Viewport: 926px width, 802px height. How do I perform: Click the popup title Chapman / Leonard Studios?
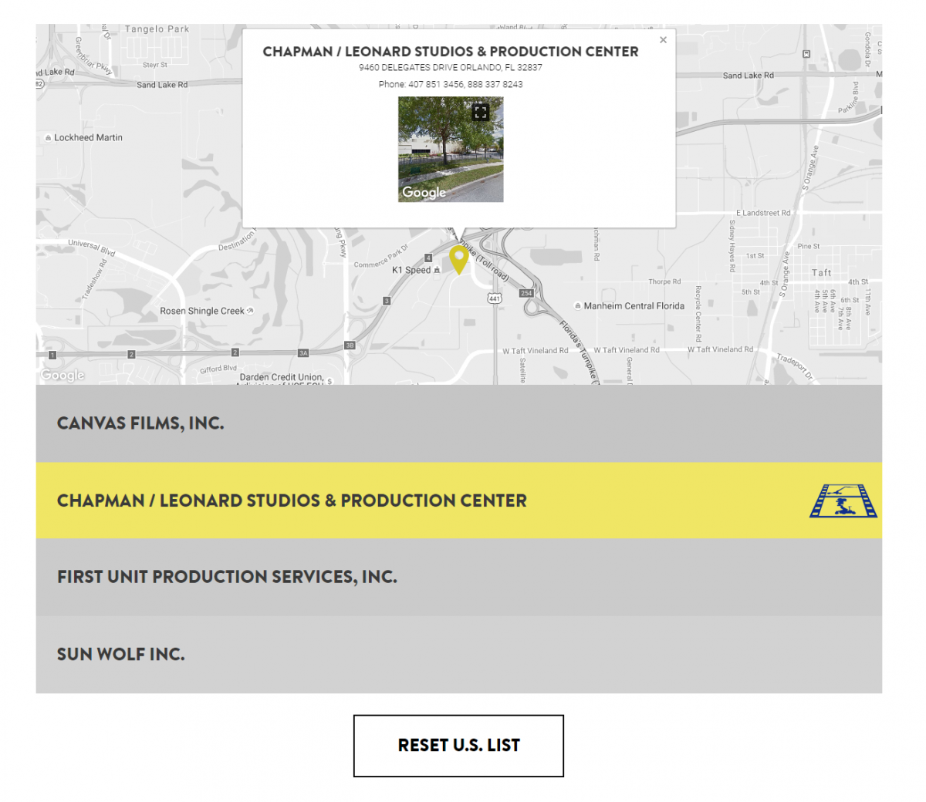[451, 52]
